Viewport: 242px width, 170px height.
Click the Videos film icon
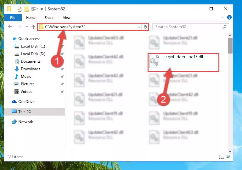point(16,92)
